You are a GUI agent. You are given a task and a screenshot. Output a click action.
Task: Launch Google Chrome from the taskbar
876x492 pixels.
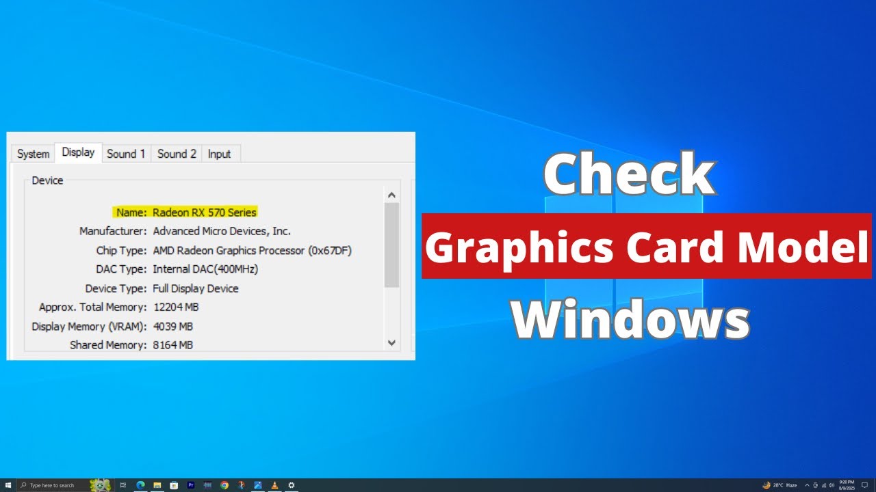[x=224, y=485]
